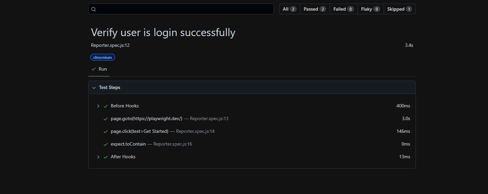Collapse the Test Steps section chevron
Image resolution: width=488 pixels, height=194 pixels.
(x=94, y=88)
